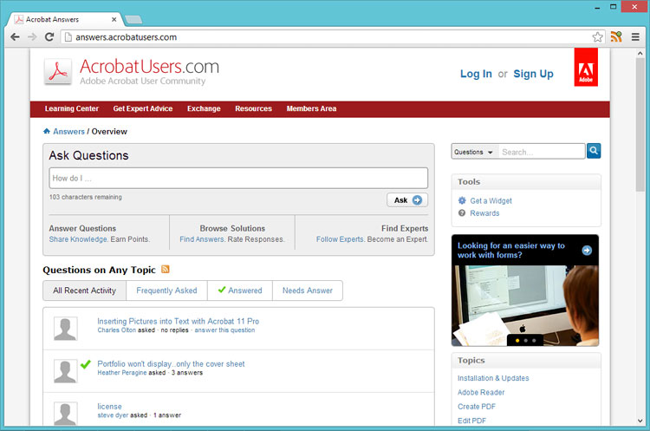Open Adobe Reader topic
The image size is (650, 431).
(481, 393)
